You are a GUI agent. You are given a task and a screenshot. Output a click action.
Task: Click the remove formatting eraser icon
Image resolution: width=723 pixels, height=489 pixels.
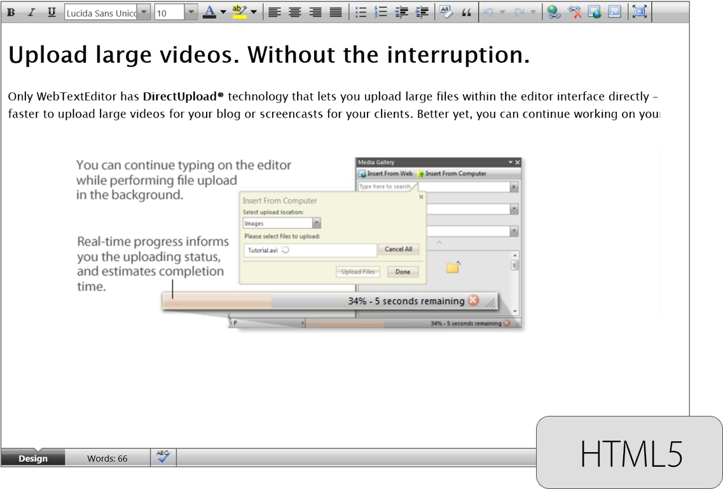coord(446,12)
